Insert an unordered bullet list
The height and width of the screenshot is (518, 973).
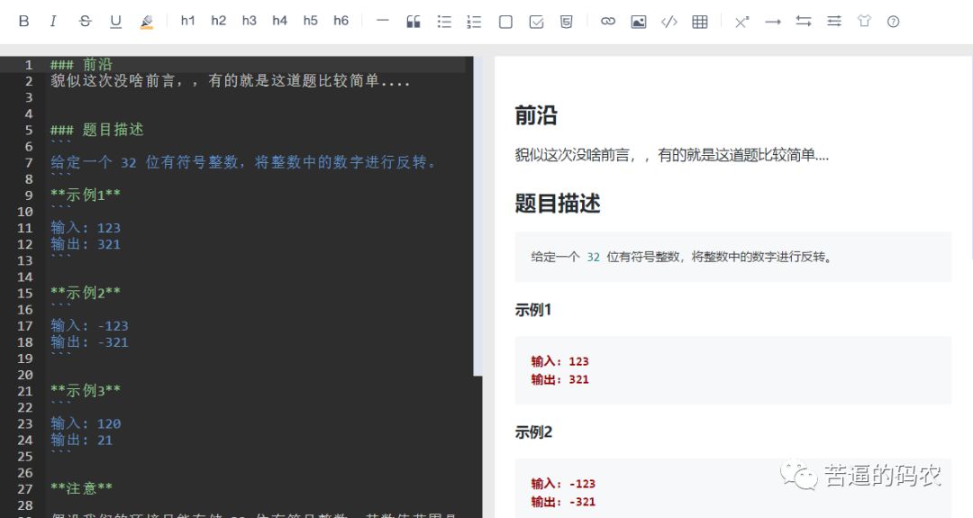pyautogui.click(x=444, y=22)
